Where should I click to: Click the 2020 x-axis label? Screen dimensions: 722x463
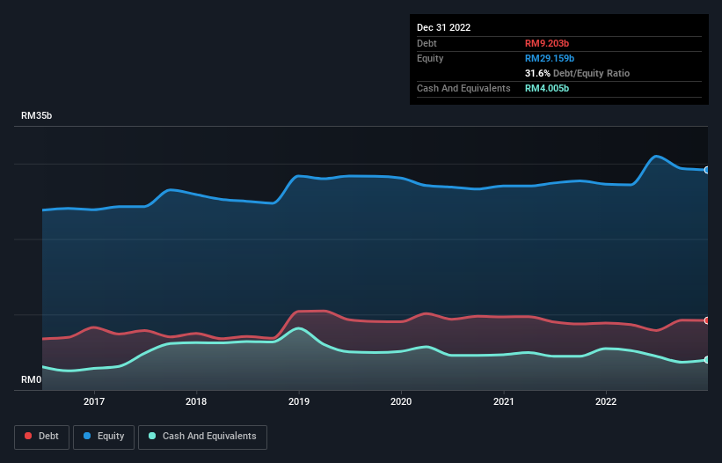(401, 401)
